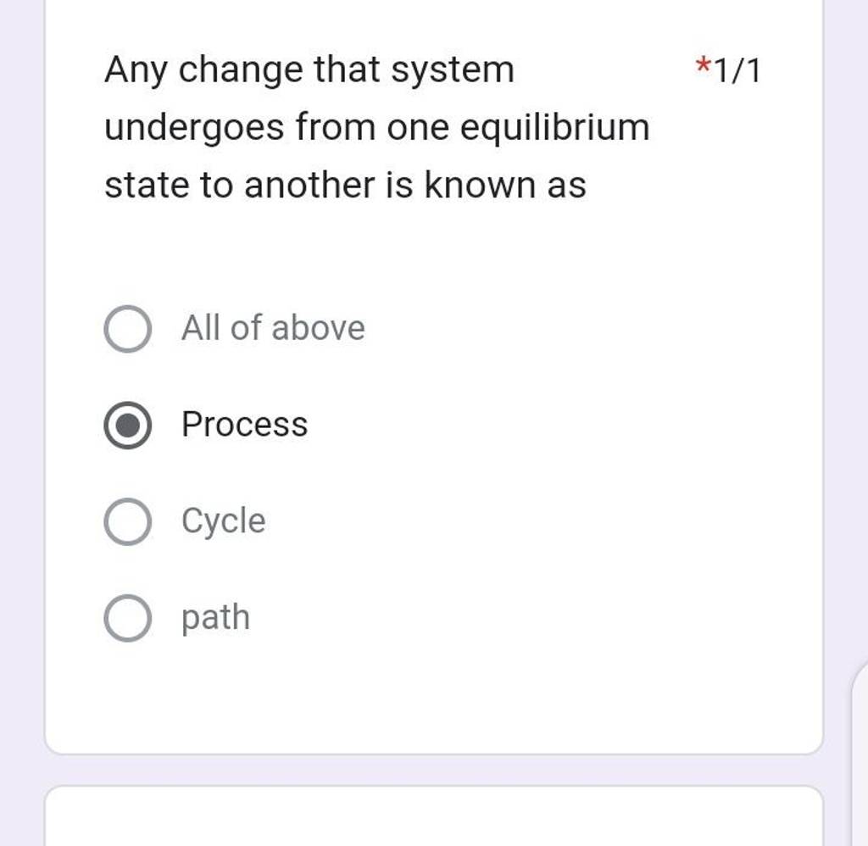This screenshot has height=846, width=868.
Task: Click the "path" option label
Action: click(x=214, y=617)
